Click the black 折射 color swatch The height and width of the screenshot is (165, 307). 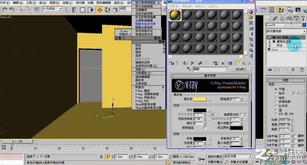click(200, 139)
